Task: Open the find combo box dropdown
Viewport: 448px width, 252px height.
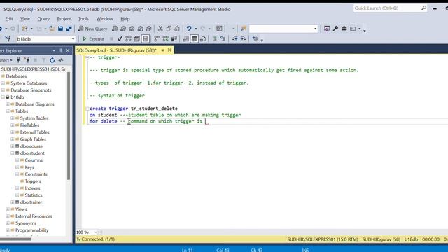Action: [315, 29]
